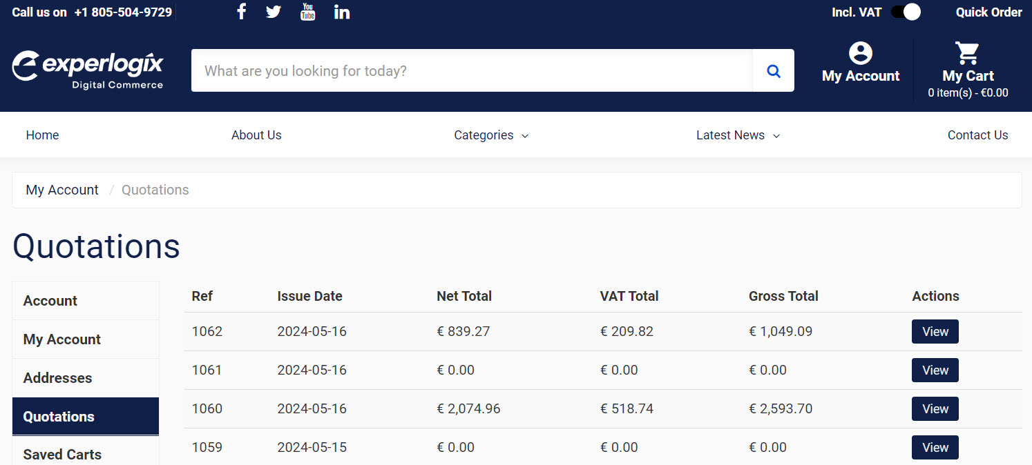Click the Experlogix Digital Commerce logo
Viewport: 1032px width, 465px height.
(88, 70)
